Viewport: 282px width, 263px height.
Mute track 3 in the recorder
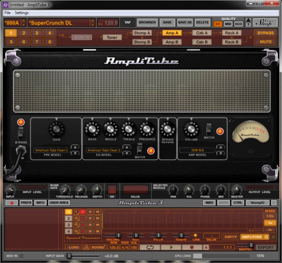point(97,225)
